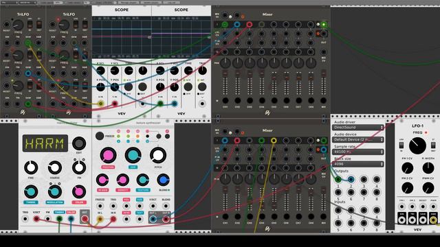Click the TRIG jack on Macro Oscillator
The image size is (440, 247).
click(x=25, y=219)
